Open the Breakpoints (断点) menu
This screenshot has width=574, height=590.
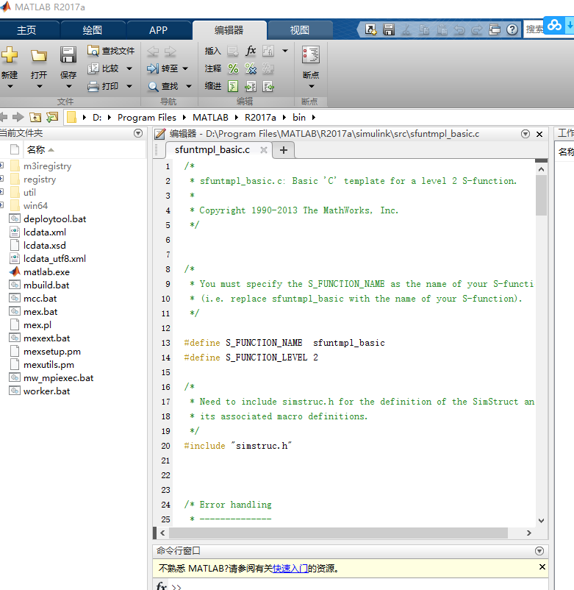pyautogui.click(x=311, y=75)
